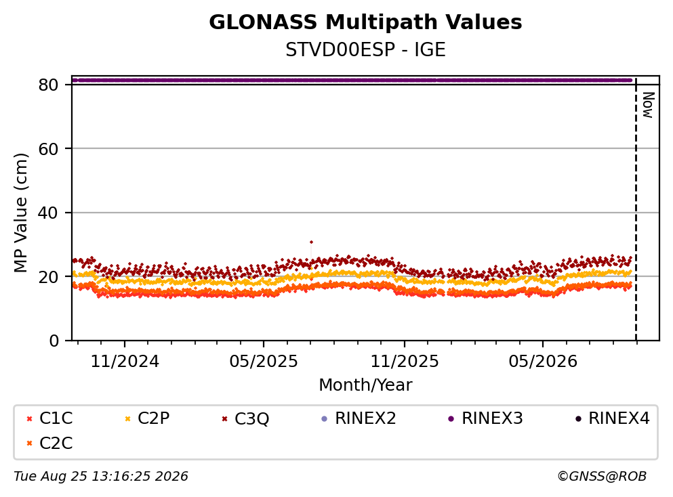Click the C2P yellow legend marker
Viewport: 673px width, 497px height.
(x=127, y=418)
